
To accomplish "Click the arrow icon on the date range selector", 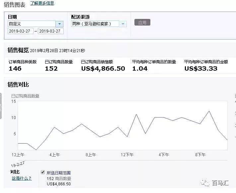I will click(x=59, y=24).
